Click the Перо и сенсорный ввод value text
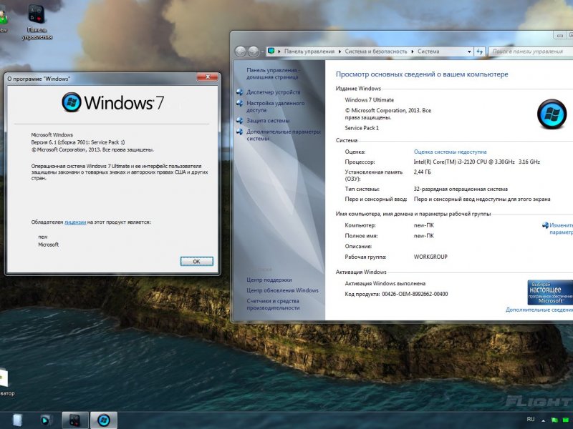The height and width of the screenshot is (429, 573). click(482, 199)
